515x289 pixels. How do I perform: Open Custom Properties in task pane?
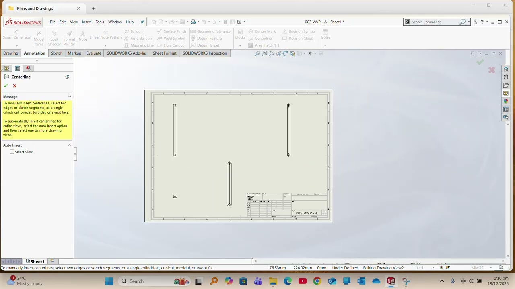pos(506,109)
